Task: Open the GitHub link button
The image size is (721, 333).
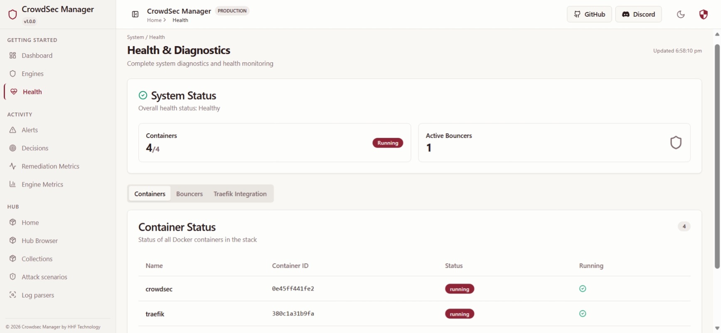Action: point(589,14)
